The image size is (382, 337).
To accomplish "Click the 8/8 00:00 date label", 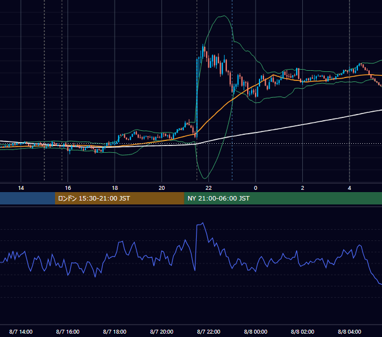I will (x=256, y=331).
